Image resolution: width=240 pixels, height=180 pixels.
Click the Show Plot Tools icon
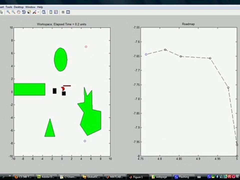click(68, 12)
